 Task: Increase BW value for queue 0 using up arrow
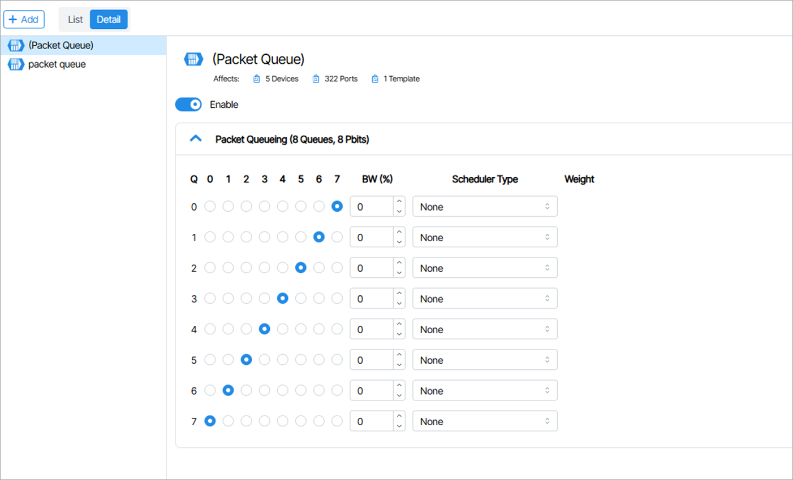[x=399, y=202]
